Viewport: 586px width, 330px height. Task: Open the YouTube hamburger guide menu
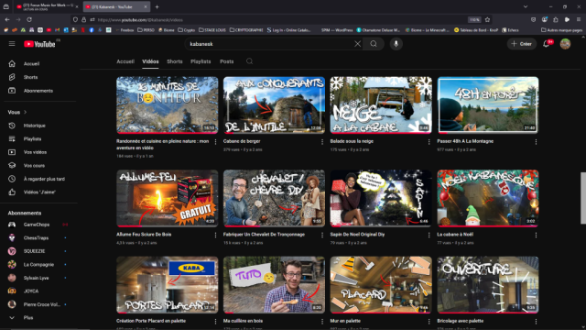tap(12, 44)
